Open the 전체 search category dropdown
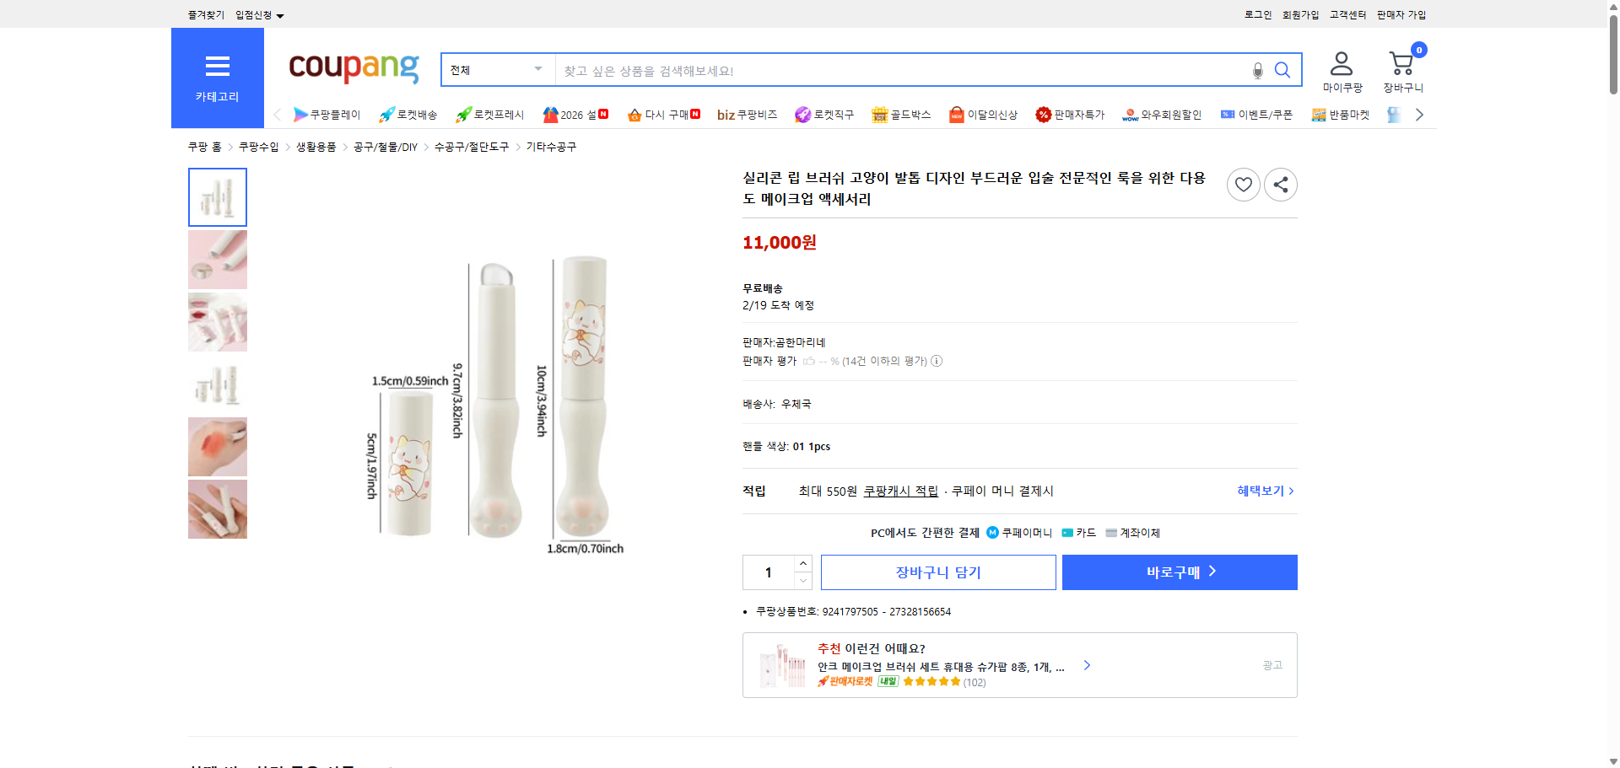 pos(496,70)
